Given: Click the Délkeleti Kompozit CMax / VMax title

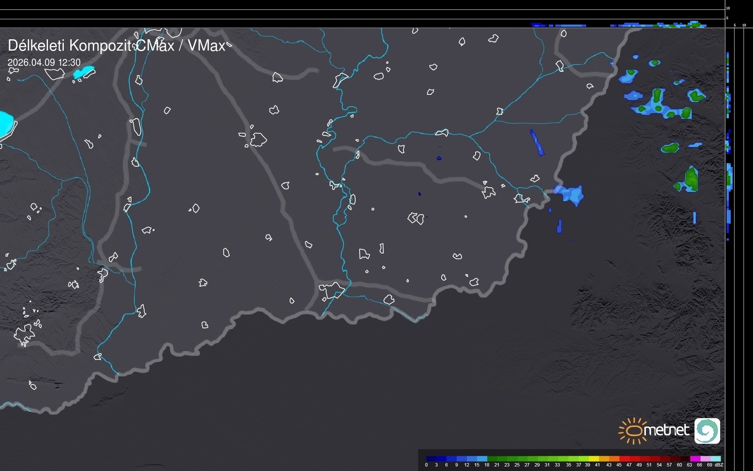Looking at the screenshot, I should (116, 45).
